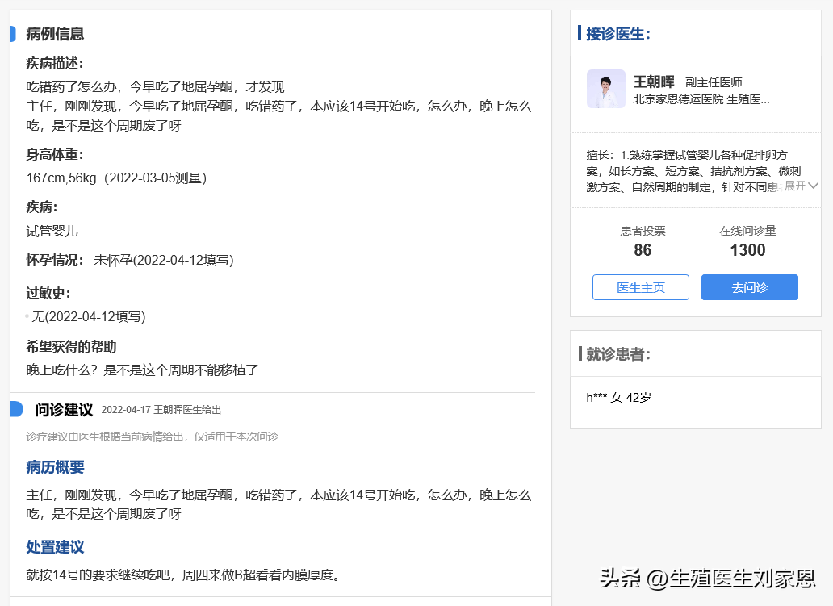Click the blue marker beside 问诊建议
This screenshot has width=833, height=606.
point(16,409)
